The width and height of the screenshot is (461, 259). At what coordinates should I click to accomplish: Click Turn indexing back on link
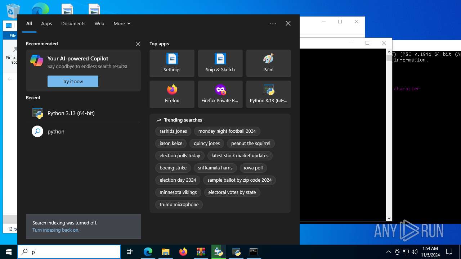point(56,230)
